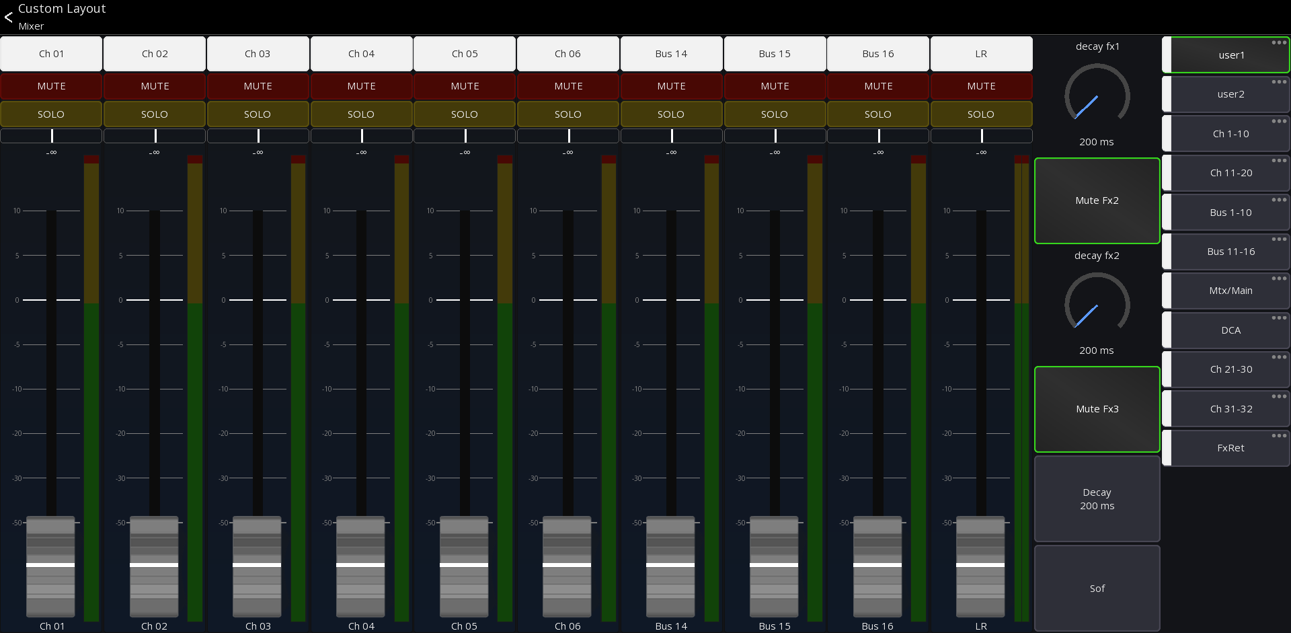Click the Ch 05 pan slider
Screen dimensions: 1291x633
(465, 136)
